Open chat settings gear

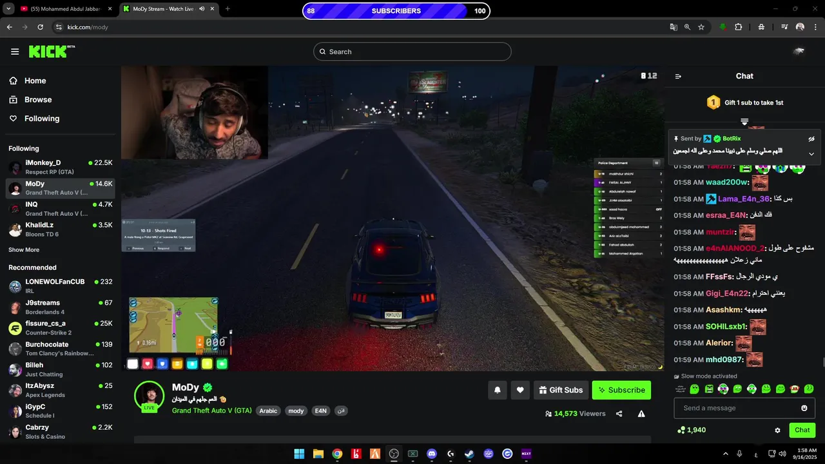coord(777,430)
